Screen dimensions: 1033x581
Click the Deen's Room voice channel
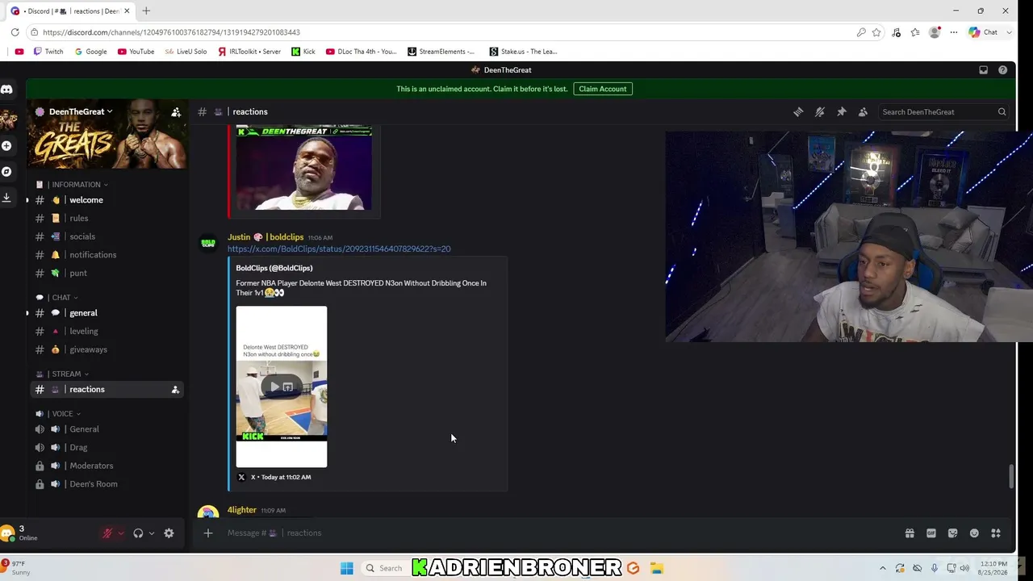click(x=105, y=484)
